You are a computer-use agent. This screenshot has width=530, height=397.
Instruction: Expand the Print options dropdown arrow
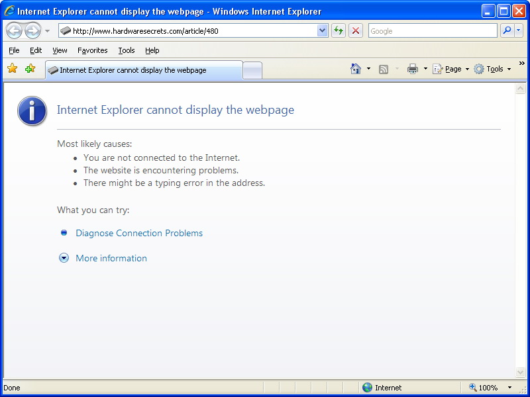coord(425,69)
